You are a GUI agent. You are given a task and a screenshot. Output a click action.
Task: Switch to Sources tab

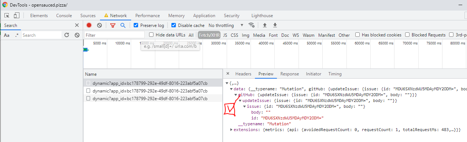[x=88, y=16]
